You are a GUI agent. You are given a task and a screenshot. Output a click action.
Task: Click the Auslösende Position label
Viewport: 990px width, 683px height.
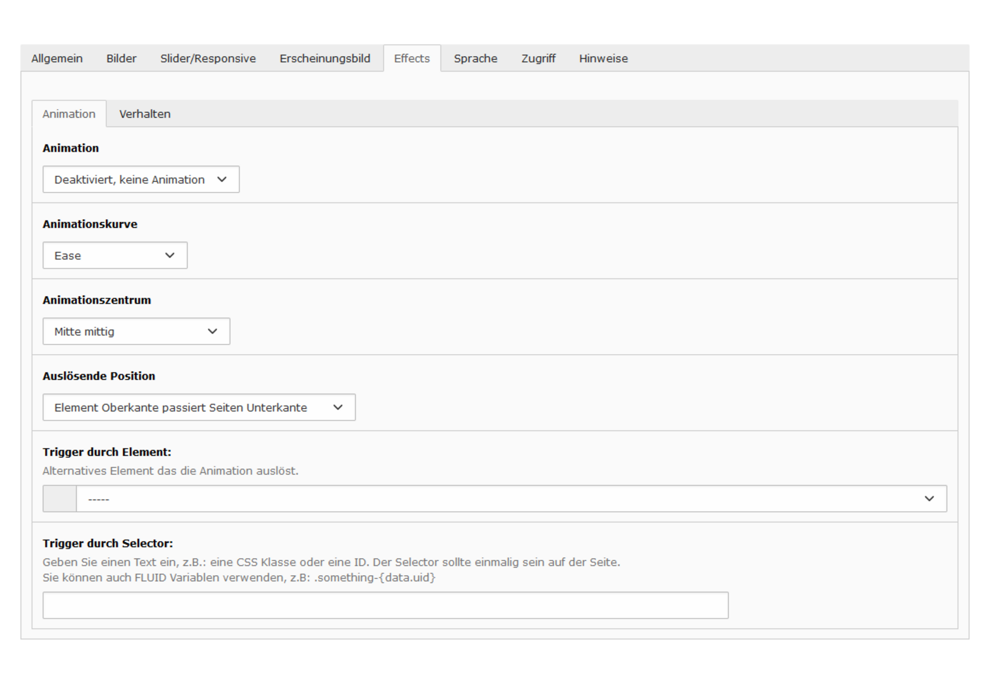pyautogui.click(x=99, y=376)
